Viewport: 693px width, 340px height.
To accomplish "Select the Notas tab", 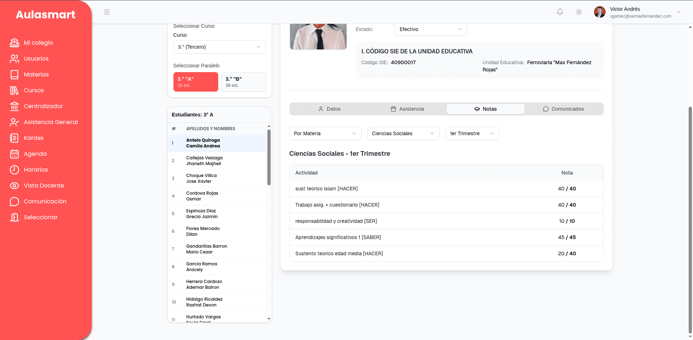I will tap(485, 109).
